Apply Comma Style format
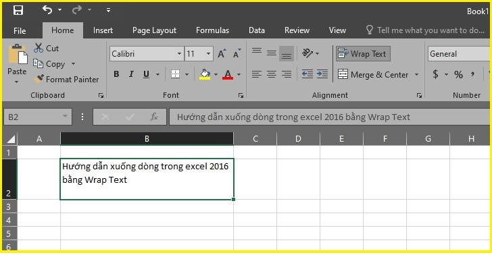492x253 pixels. point(472,74)
